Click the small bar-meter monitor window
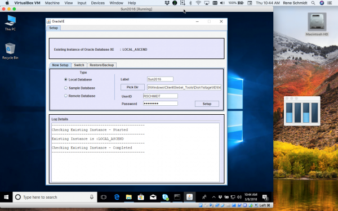This screenshot has height=211, width=338. pyautogui.click(x=302, y=111)
